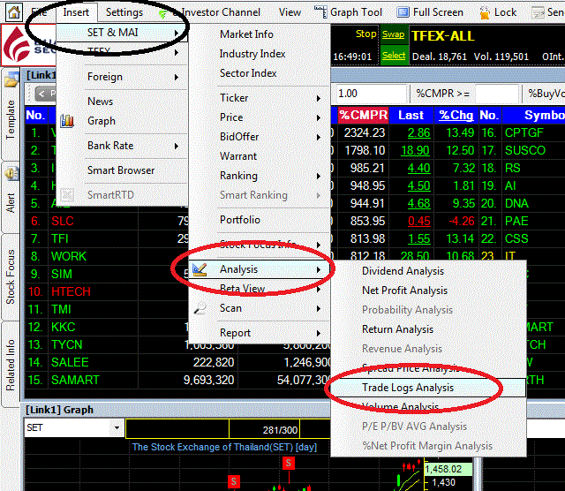Click the Alert speaker icon in sidebar

coord(11,173)
